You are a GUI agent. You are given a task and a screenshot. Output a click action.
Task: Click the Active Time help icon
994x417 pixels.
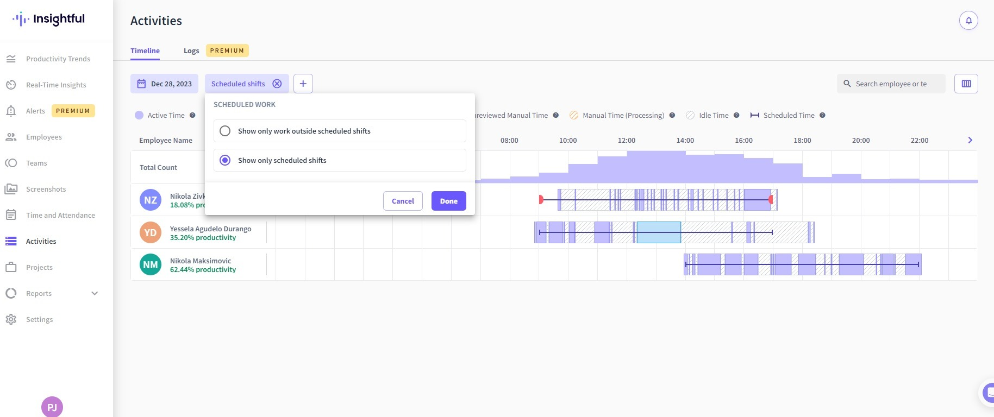click(192, 115)
